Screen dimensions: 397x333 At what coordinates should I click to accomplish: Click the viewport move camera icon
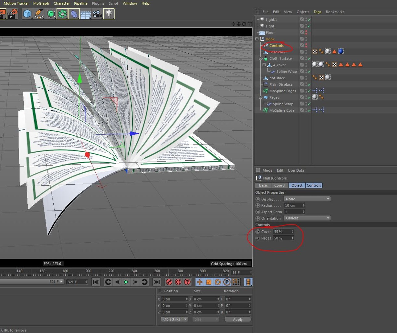point(233,24)
